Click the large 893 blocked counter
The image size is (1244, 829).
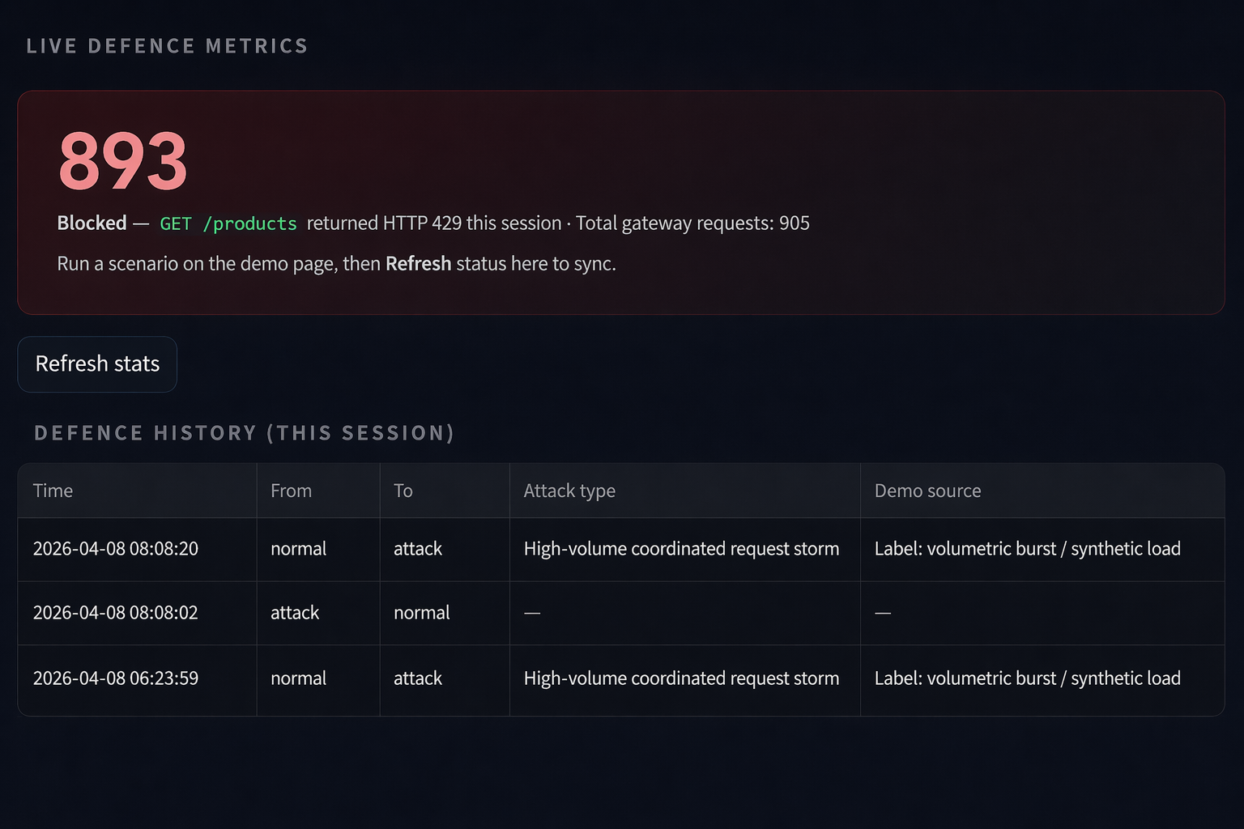123,161
